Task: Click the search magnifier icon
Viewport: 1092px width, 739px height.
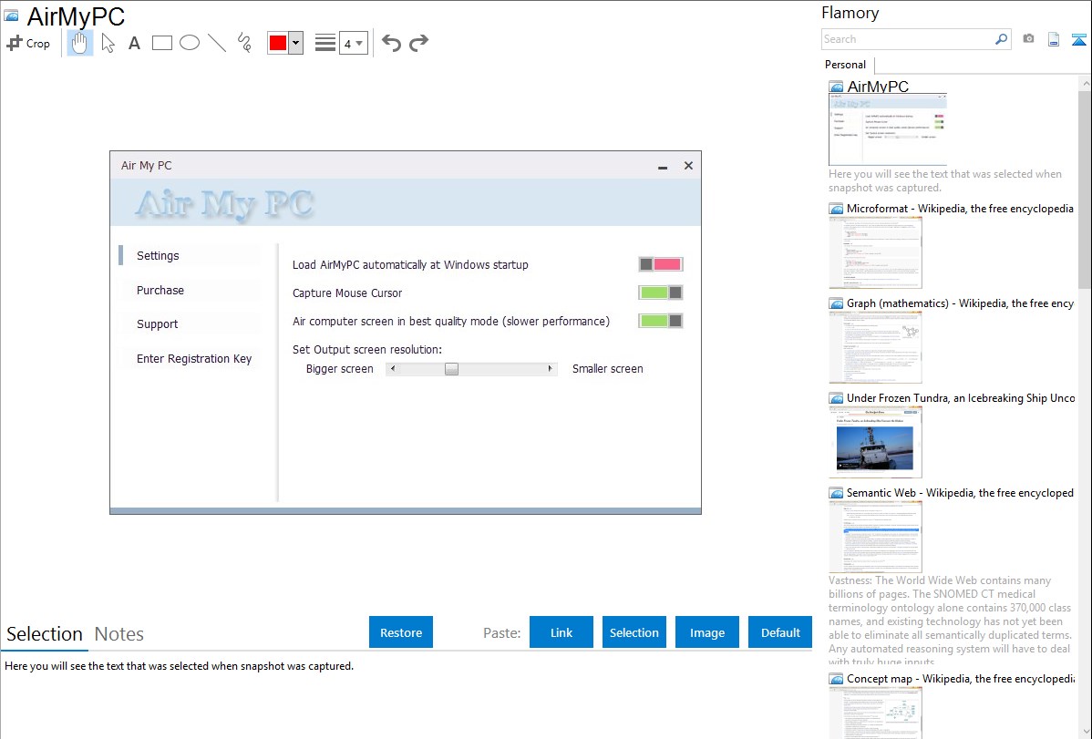Action: pos(1002,39)
